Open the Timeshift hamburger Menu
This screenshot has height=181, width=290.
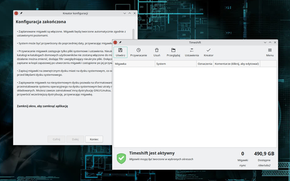[270, 52]
